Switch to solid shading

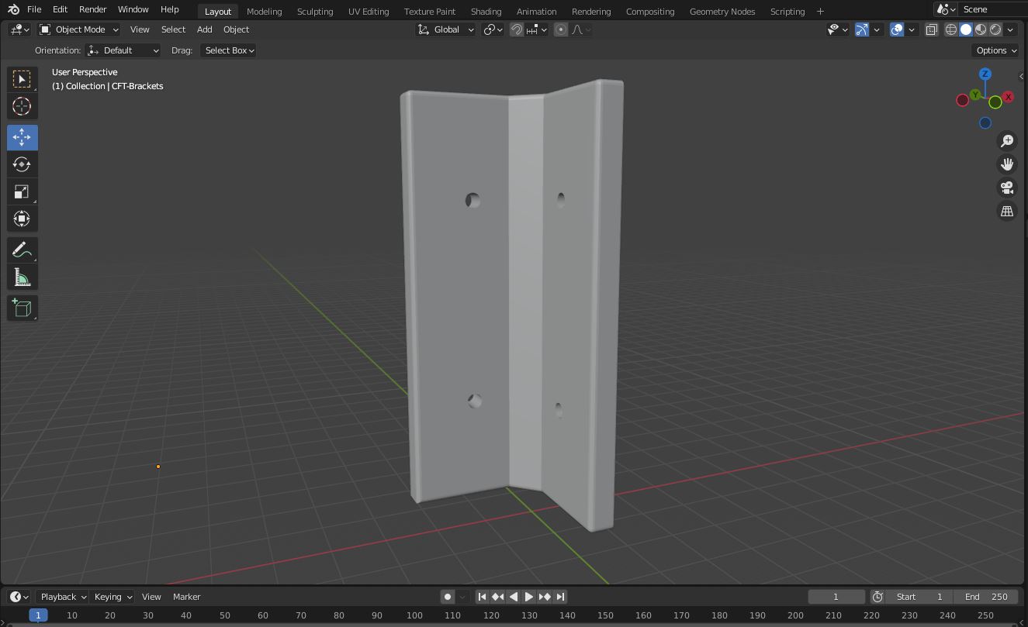[966, 29]
